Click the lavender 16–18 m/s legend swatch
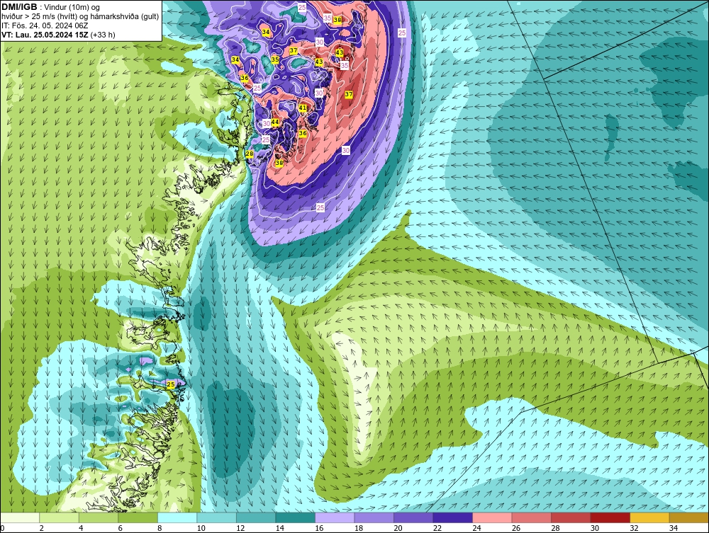The width and height of the screenshot is (709, 533). tap(335, 517)
